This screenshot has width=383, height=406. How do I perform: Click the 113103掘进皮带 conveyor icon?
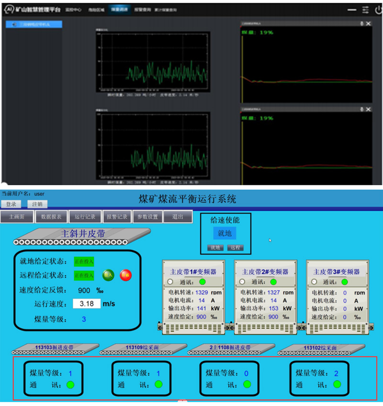coord(54,349)
